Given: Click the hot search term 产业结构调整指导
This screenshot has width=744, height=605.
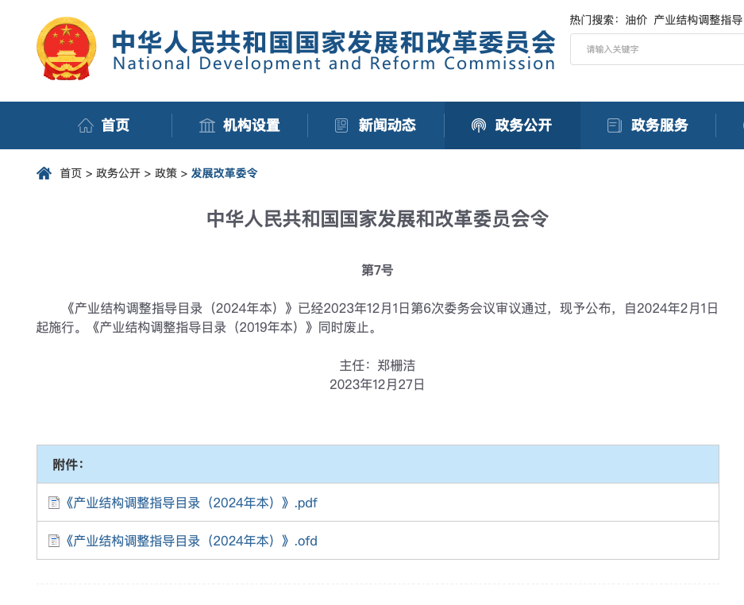Looking at the screenshot, I should coord(698,20).
